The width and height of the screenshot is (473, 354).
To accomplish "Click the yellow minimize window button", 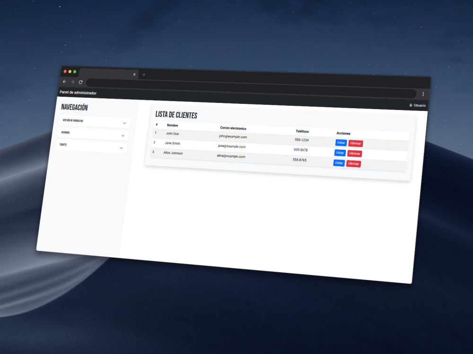I will pyautogui.click(x=70, y=72).
